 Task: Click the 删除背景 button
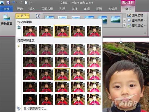[7, 20]
